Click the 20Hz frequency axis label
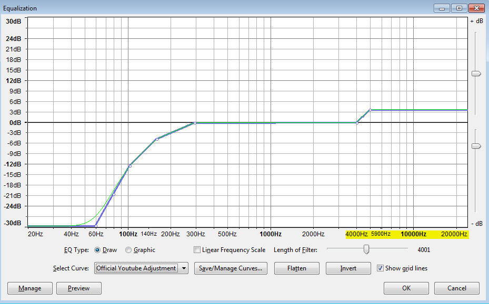The image size is (489, 304). 35,234
